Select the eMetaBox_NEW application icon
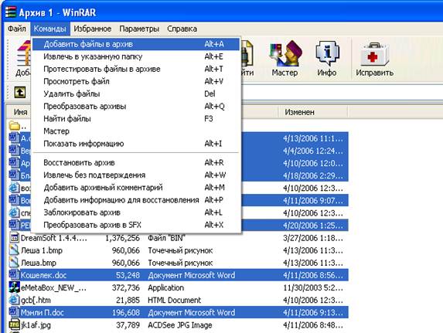 click(14, 287)
